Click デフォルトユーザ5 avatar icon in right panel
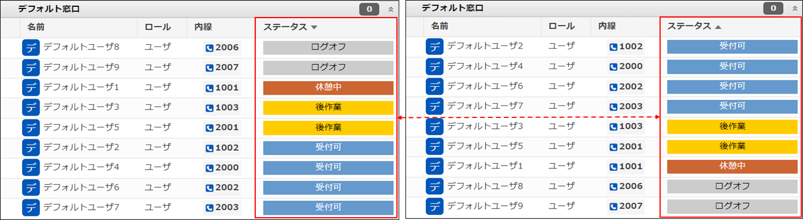The width and height of the screenshot is (803, 220). pyautogui.click(x=434, y=146)
